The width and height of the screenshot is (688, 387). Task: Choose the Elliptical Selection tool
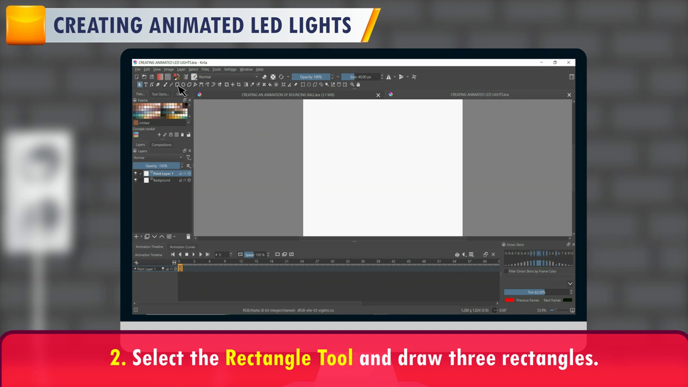tap(309, 84)
